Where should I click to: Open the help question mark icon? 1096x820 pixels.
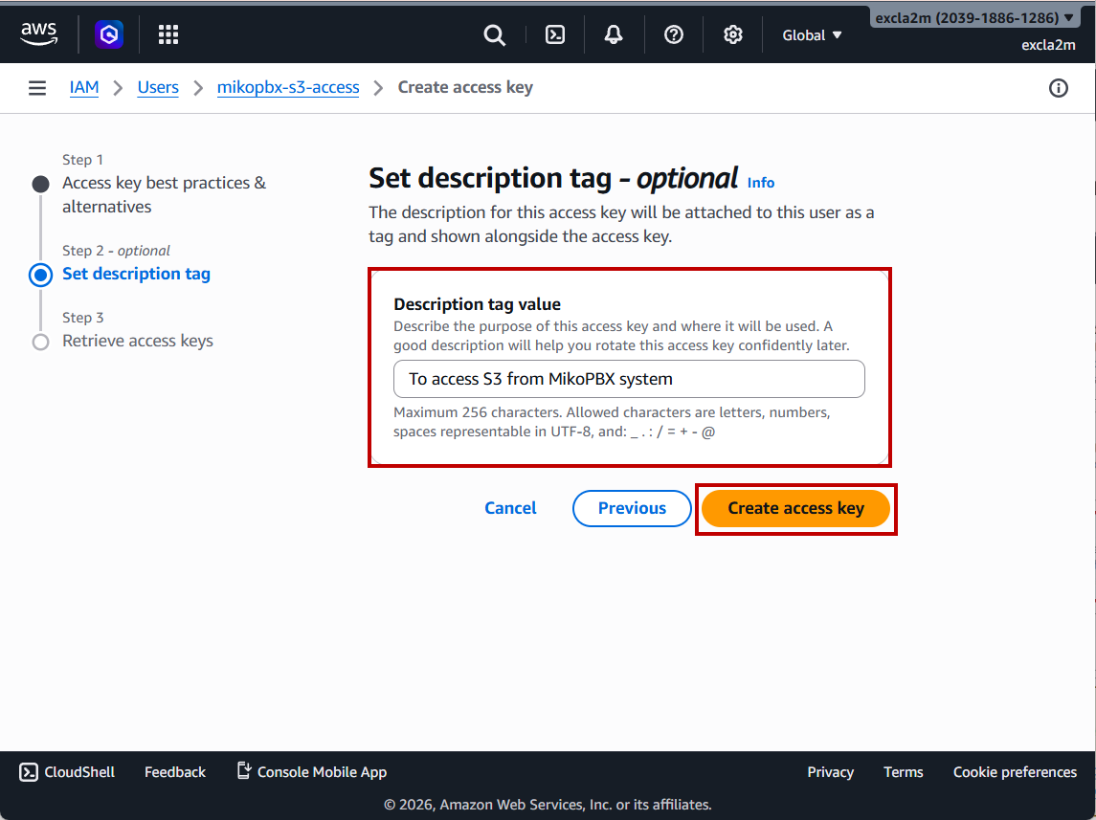pos(674,35)
